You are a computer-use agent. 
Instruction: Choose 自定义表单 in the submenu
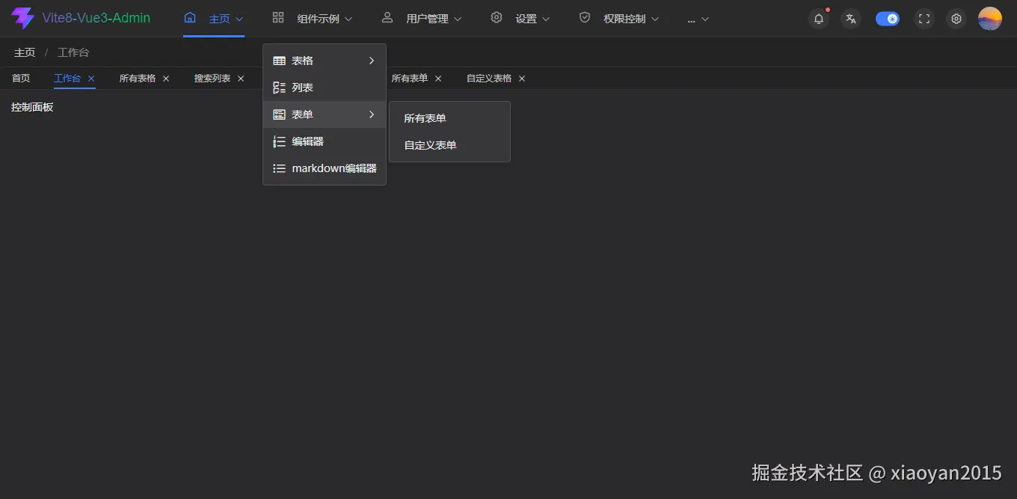pyautogui.click(x=449, y=145)
